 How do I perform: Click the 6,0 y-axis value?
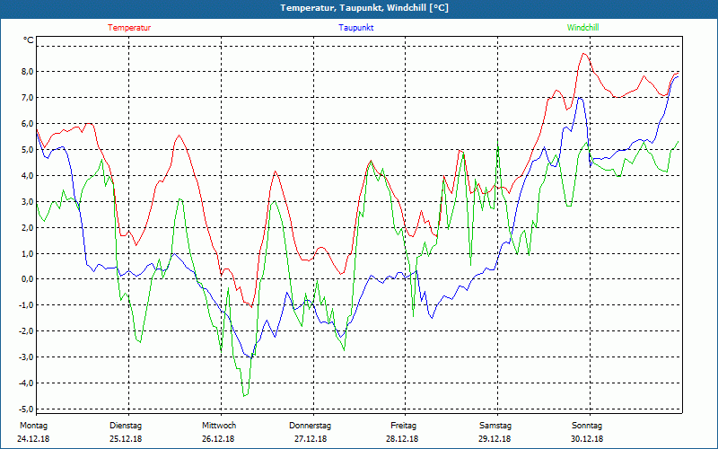(x=26, y=124)
